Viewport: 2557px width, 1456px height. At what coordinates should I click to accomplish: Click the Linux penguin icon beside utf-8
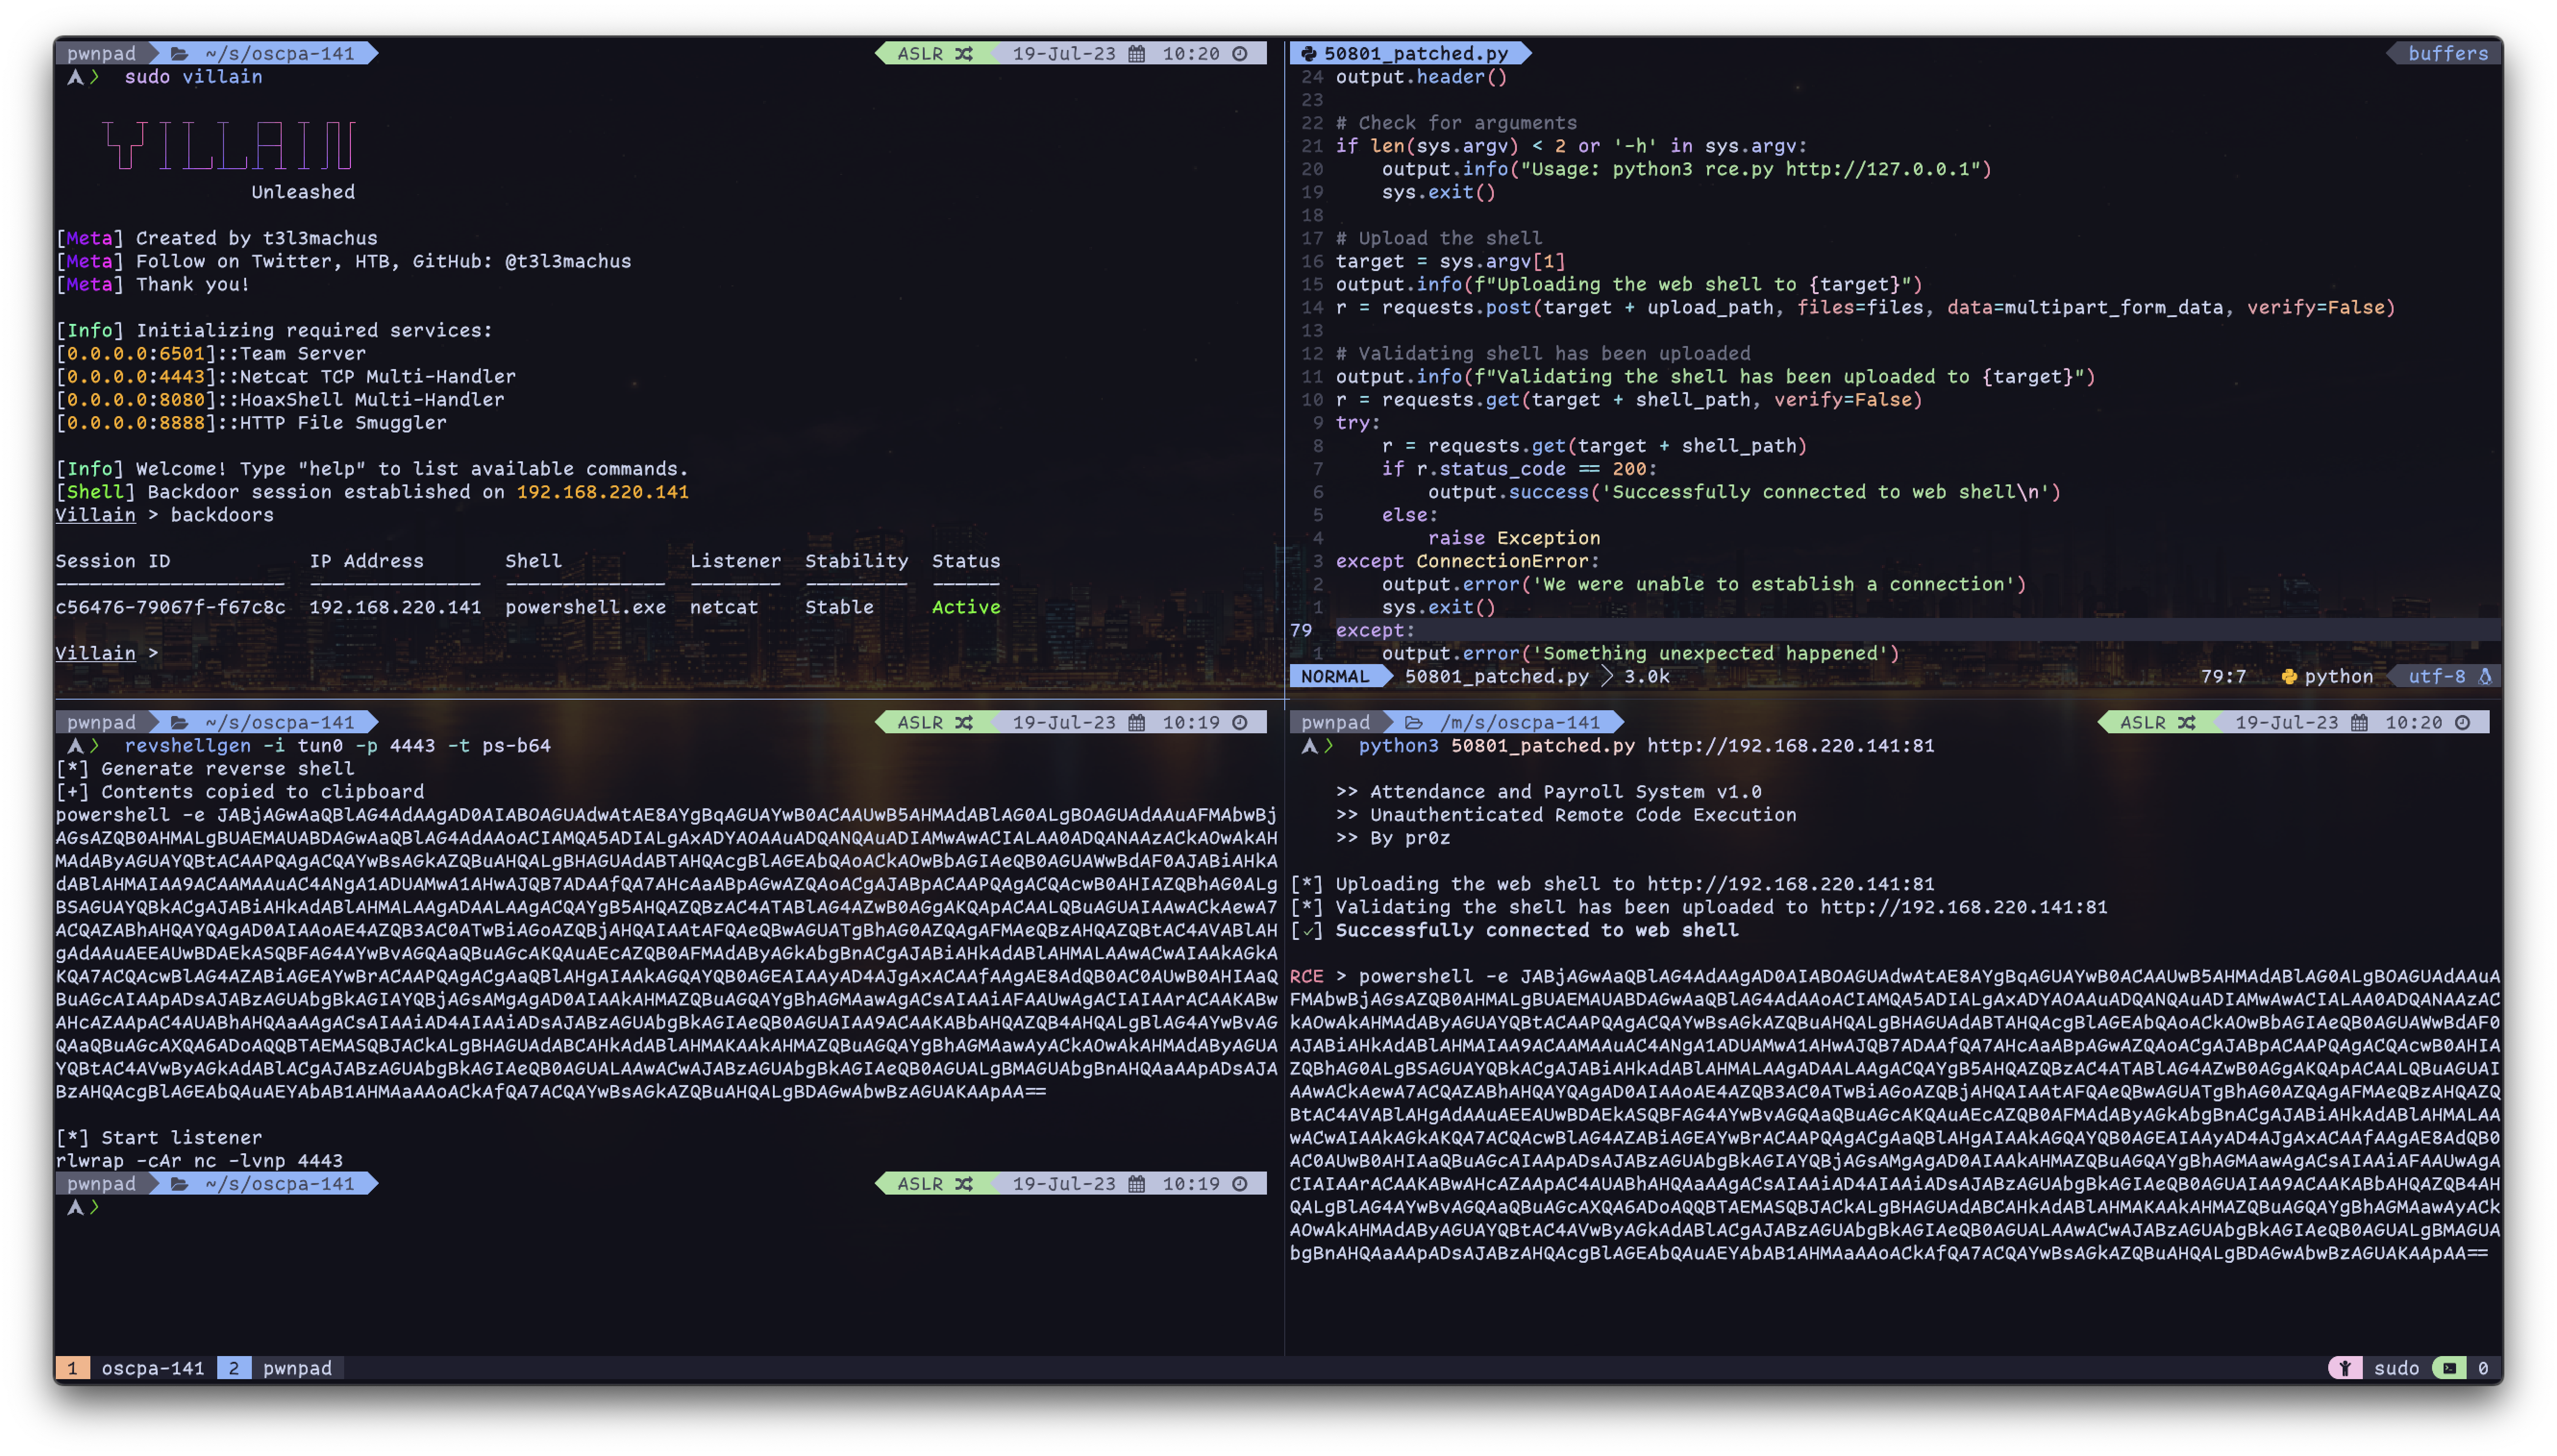tap(2485, 677)
